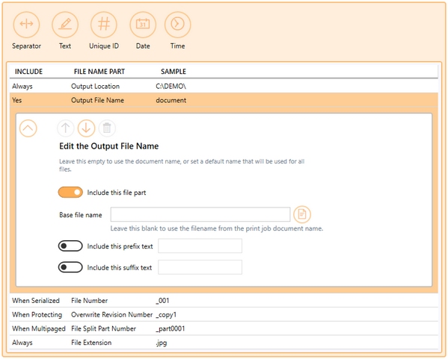Click the document icon beside Base file name
This screenshot has width=448, height=359.
pyautogui.click(x=302, y=214)
